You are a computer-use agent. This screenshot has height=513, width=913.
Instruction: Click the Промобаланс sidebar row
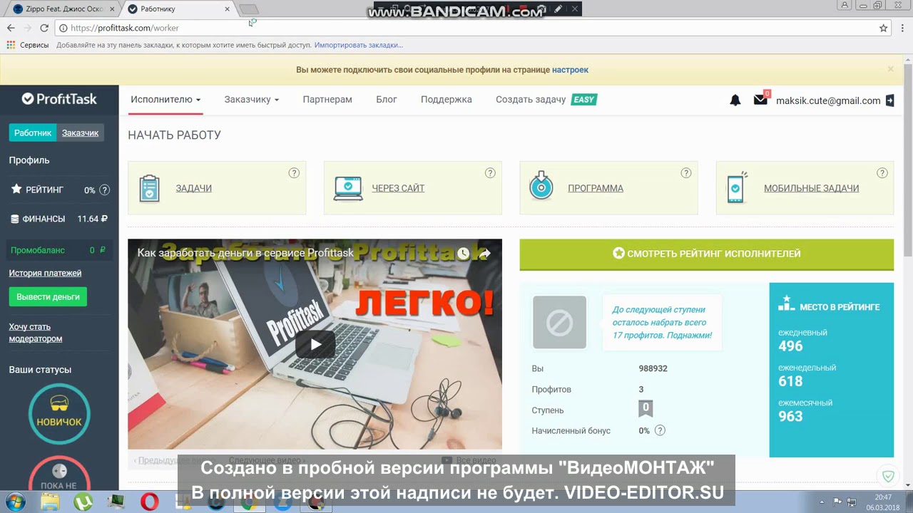click(59, 250)
